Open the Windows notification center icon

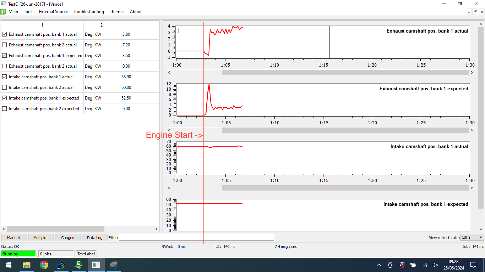473,265
